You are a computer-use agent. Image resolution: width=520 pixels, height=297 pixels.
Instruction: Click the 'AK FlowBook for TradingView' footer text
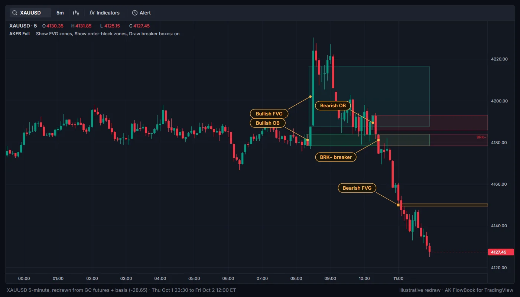(479, 290)
